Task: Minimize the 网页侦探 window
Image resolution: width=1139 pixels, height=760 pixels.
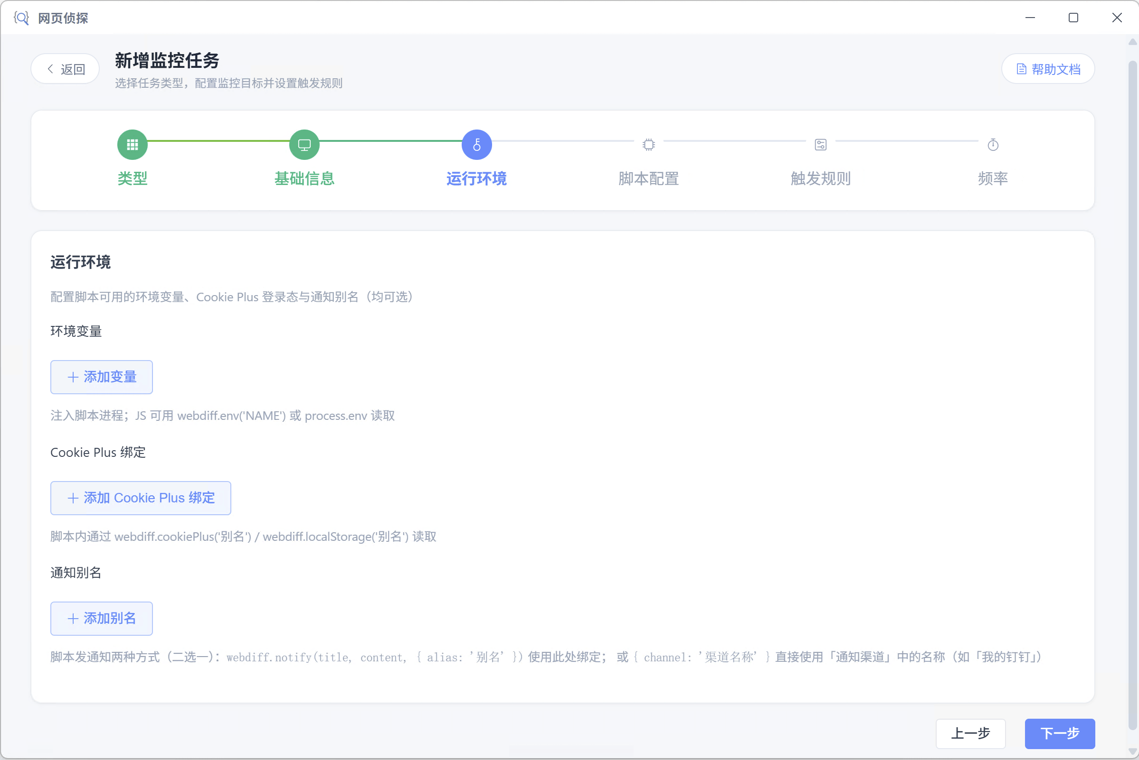Action: pos(1030,18)
